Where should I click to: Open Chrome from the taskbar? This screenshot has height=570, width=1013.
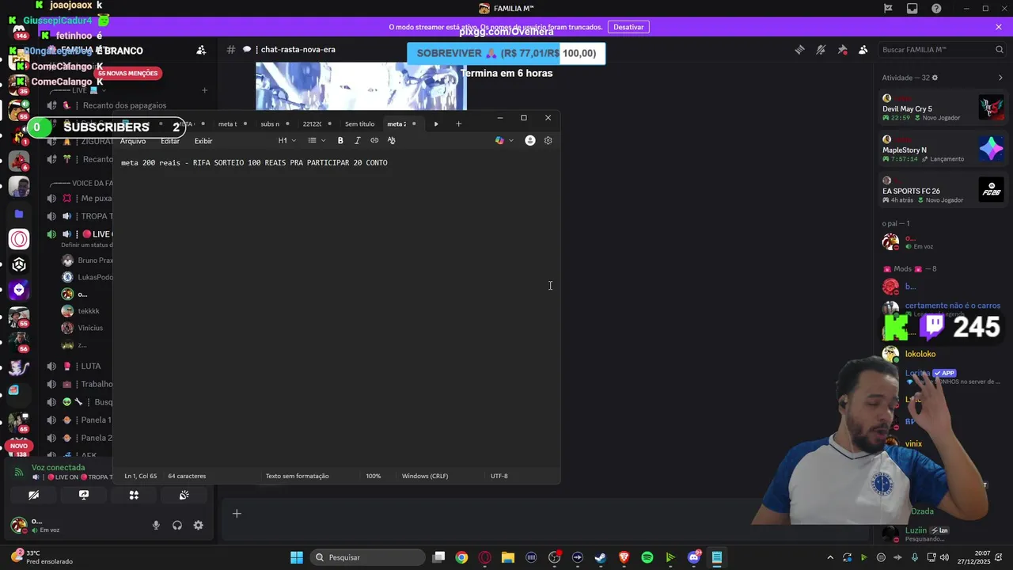pos(461,557)
